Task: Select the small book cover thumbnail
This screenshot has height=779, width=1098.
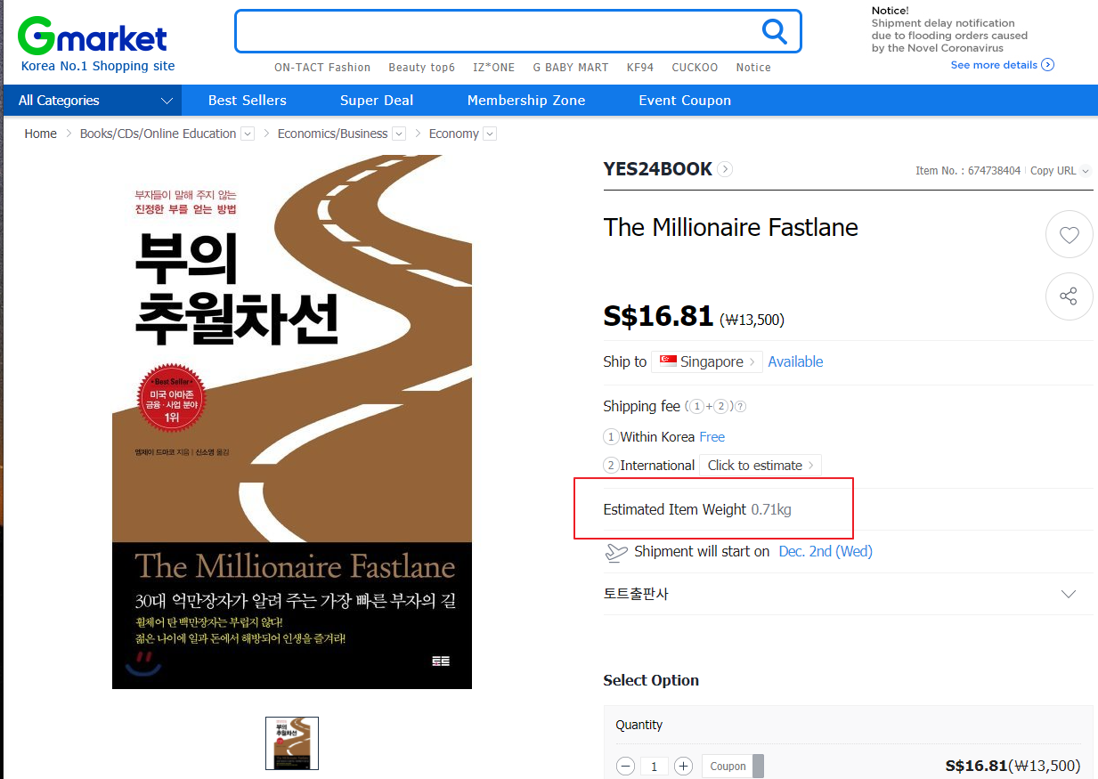Action: pyautogui.click(x=292, y=743)
